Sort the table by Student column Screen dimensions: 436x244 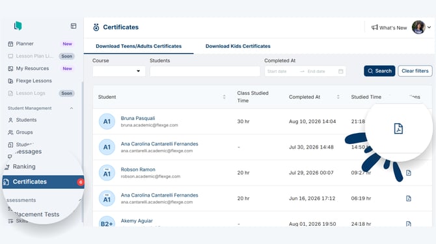pos(224,97)
